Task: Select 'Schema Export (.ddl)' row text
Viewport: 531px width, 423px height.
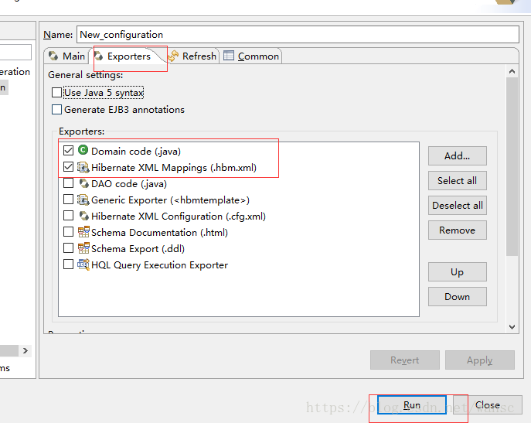Action: pos(138,249)
